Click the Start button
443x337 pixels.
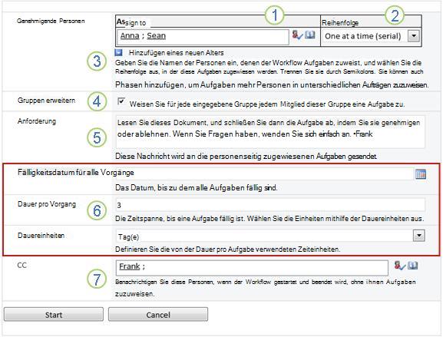click(x=54, y=315)
